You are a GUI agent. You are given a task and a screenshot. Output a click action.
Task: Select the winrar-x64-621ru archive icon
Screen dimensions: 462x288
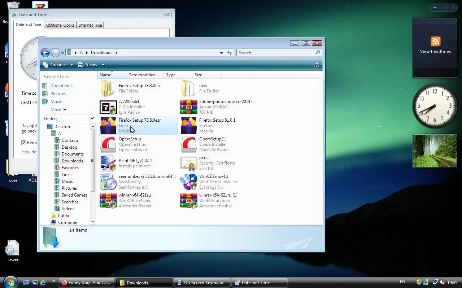108,201
